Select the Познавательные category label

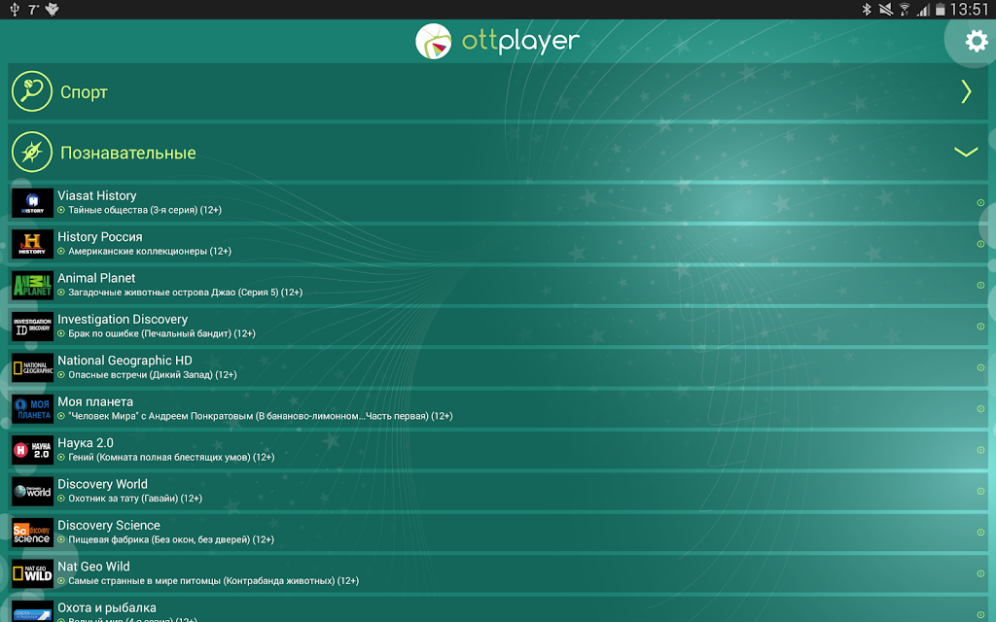coord(127,153)
